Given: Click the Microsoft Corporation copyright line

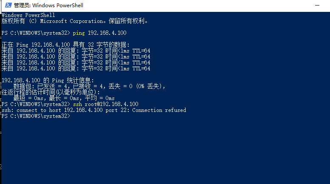Looking at the screenshot, I should click(x=75, y=21).
